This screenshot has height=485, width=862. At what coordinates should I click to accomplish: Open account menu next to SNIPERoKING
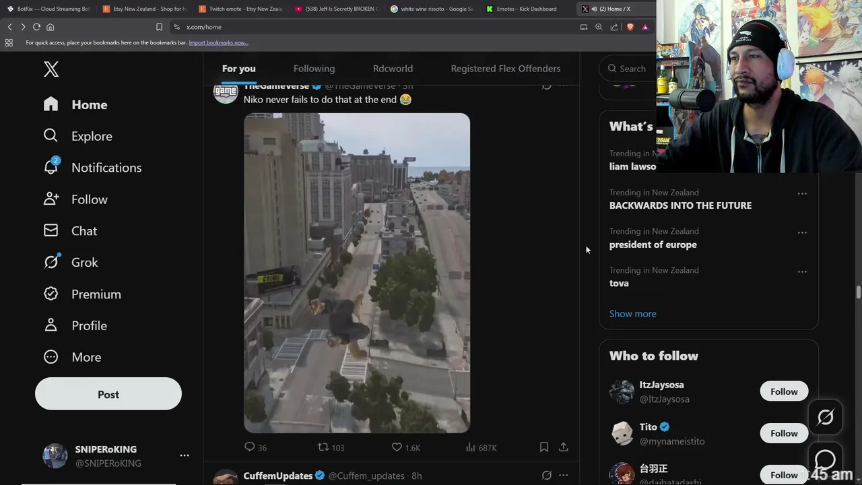point(184,455)
